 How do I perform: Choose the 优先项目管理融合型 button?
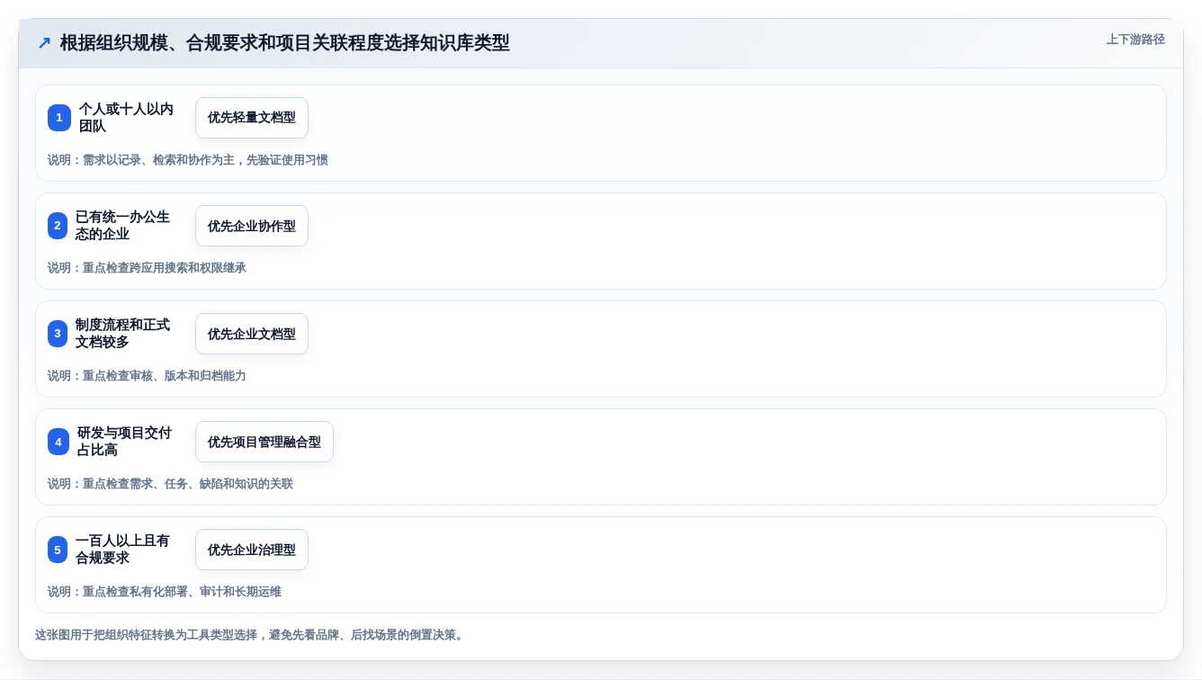point(265,442)
